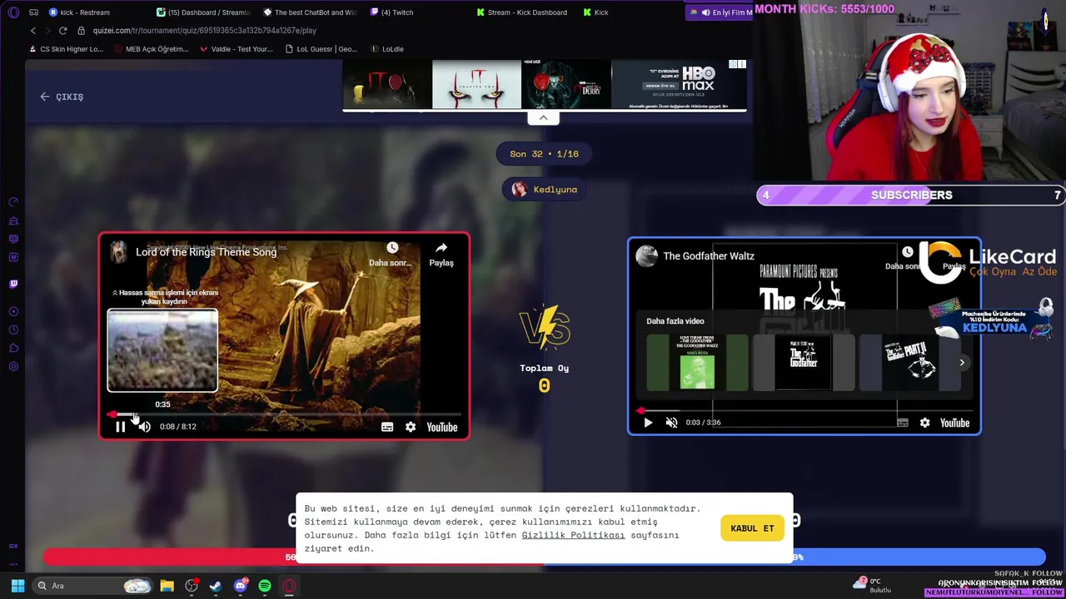Click Godfather Waltz channel avatar
Screen dimensions: 1066x599
click(x=646, y=256)
